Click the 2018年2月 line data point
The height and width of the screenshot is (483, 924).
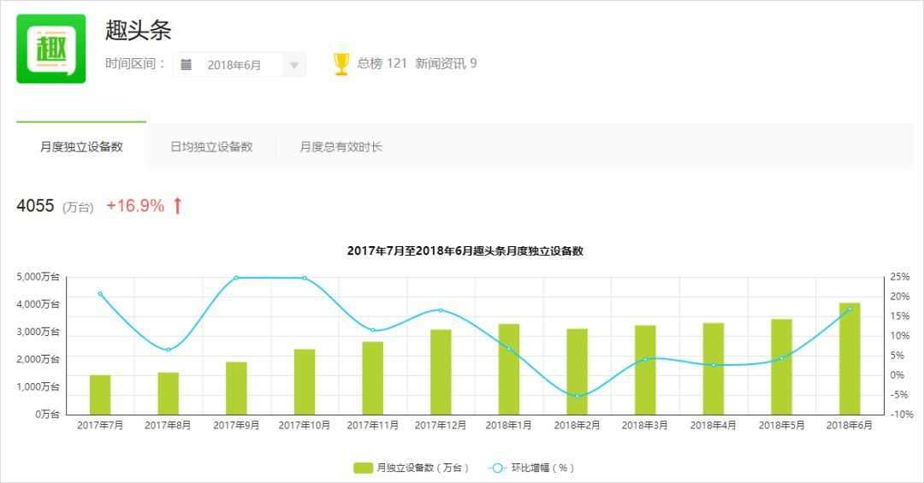pos(577,396)
